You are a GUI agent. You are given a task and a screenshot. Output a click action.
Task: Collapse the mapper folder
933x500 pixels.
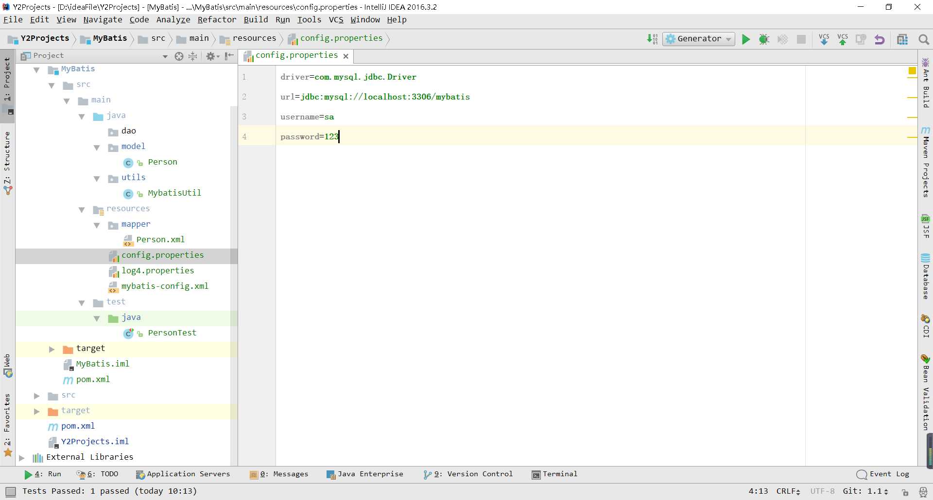point(97,225)
